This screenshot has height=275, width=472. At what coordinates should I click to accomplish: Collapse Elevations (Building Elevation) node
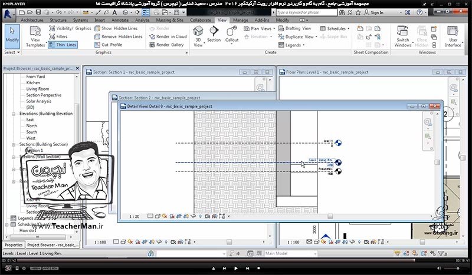pos(14,114)
